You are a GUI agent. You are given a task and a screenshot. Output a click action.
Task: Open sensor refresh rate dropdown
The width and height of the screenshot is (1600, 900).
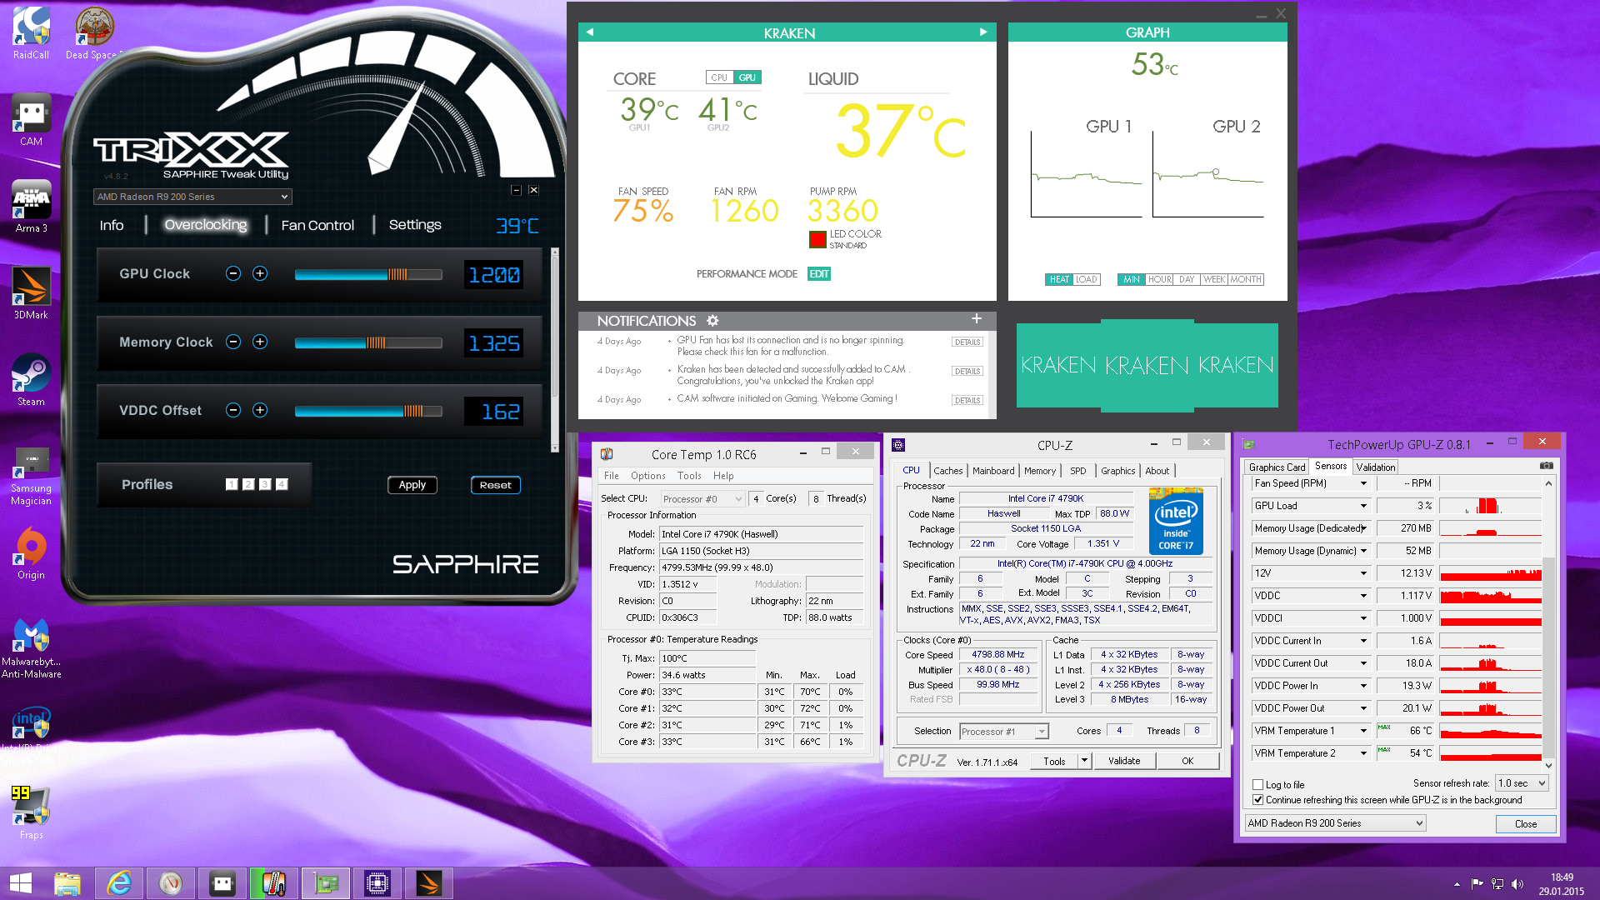(x=1522, y=783)
